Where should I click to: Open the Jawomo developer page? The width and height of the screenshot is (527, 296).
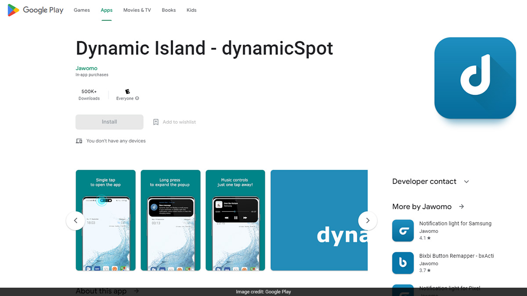[x=86, y=68]
